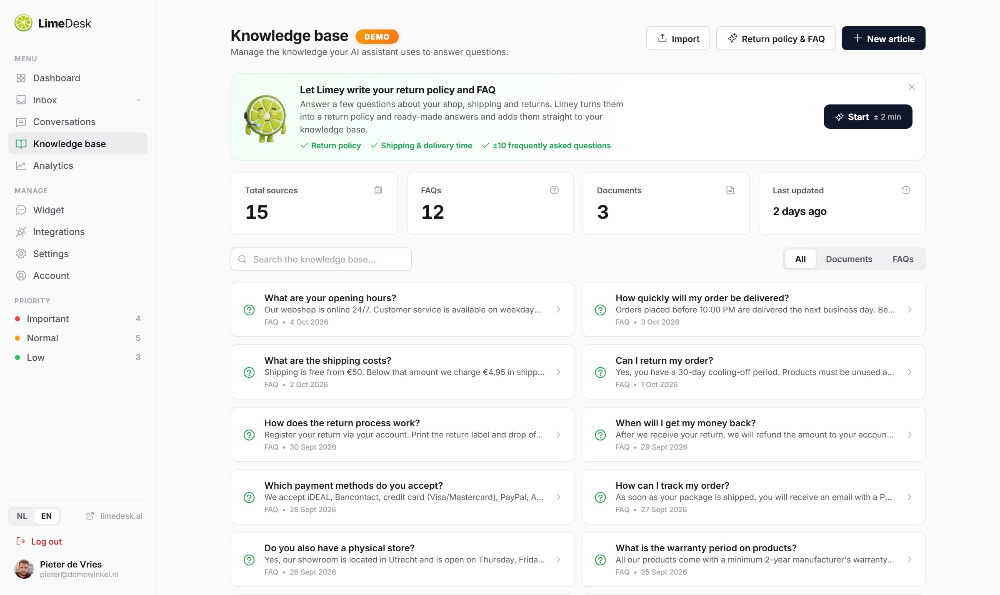Filter by Normal priority
The width and height of the screenshot is (1000, 595).
click(77, 338)
